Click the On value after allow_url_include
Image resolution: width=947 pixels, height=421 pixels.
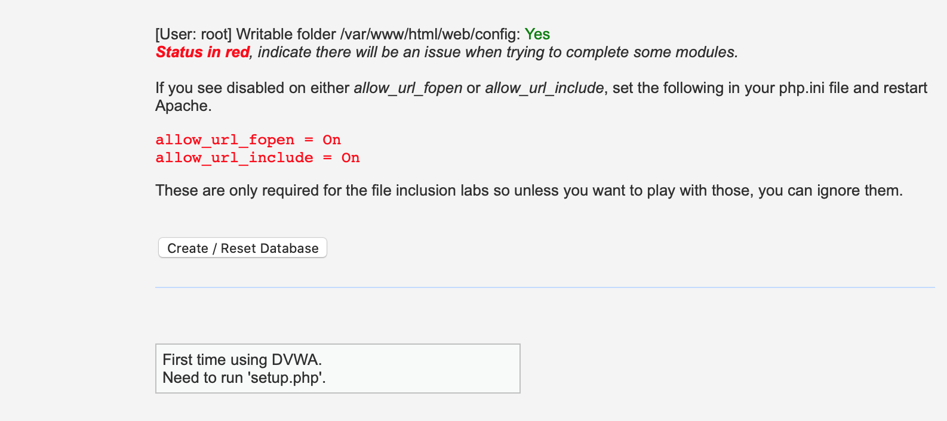pos(350,158)
